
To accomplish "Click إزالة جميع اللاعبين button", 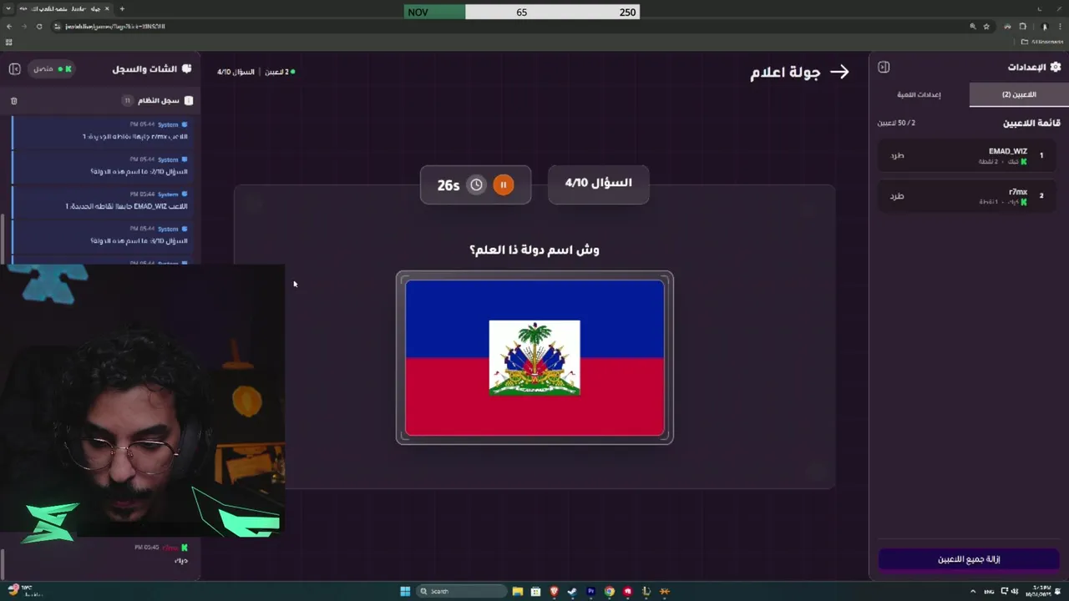I will [x=969, y=559].
